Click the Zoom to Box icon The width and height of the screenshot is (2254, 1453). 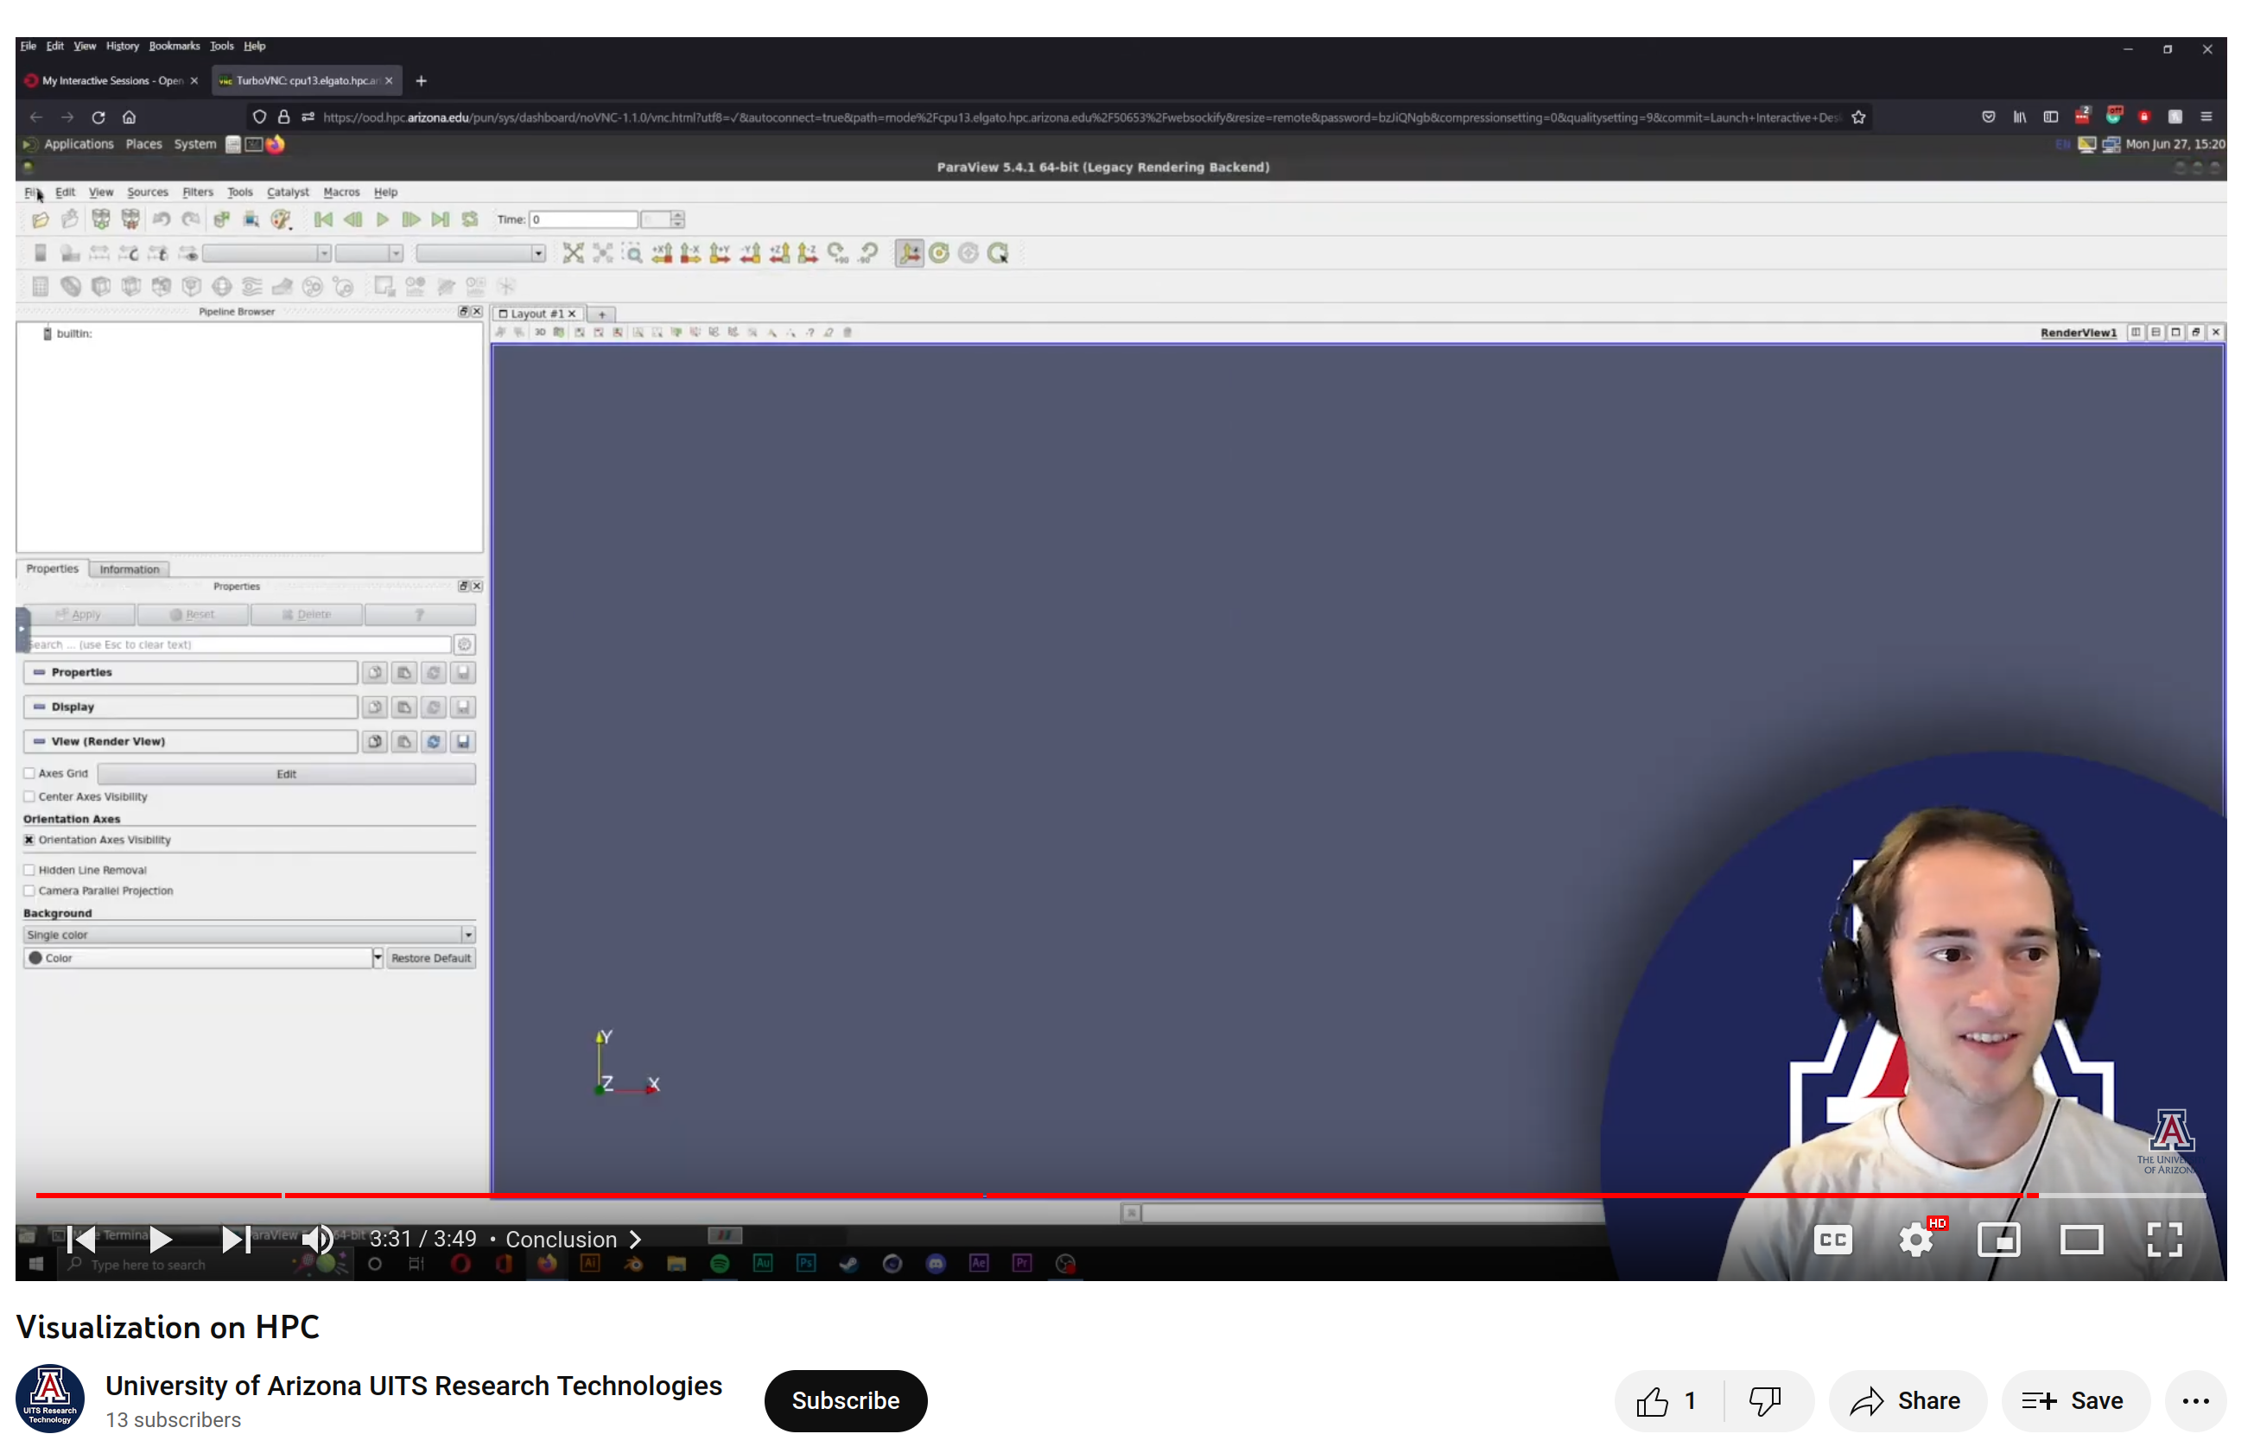pos(633,253)
